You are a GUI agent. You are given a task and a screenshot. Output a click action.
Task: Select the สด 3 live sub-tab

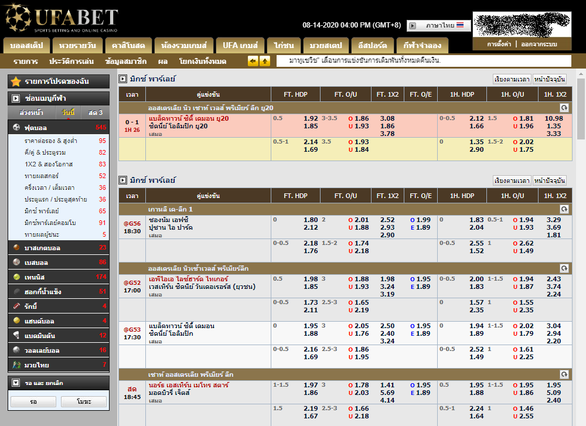click(x=96, y=113)
